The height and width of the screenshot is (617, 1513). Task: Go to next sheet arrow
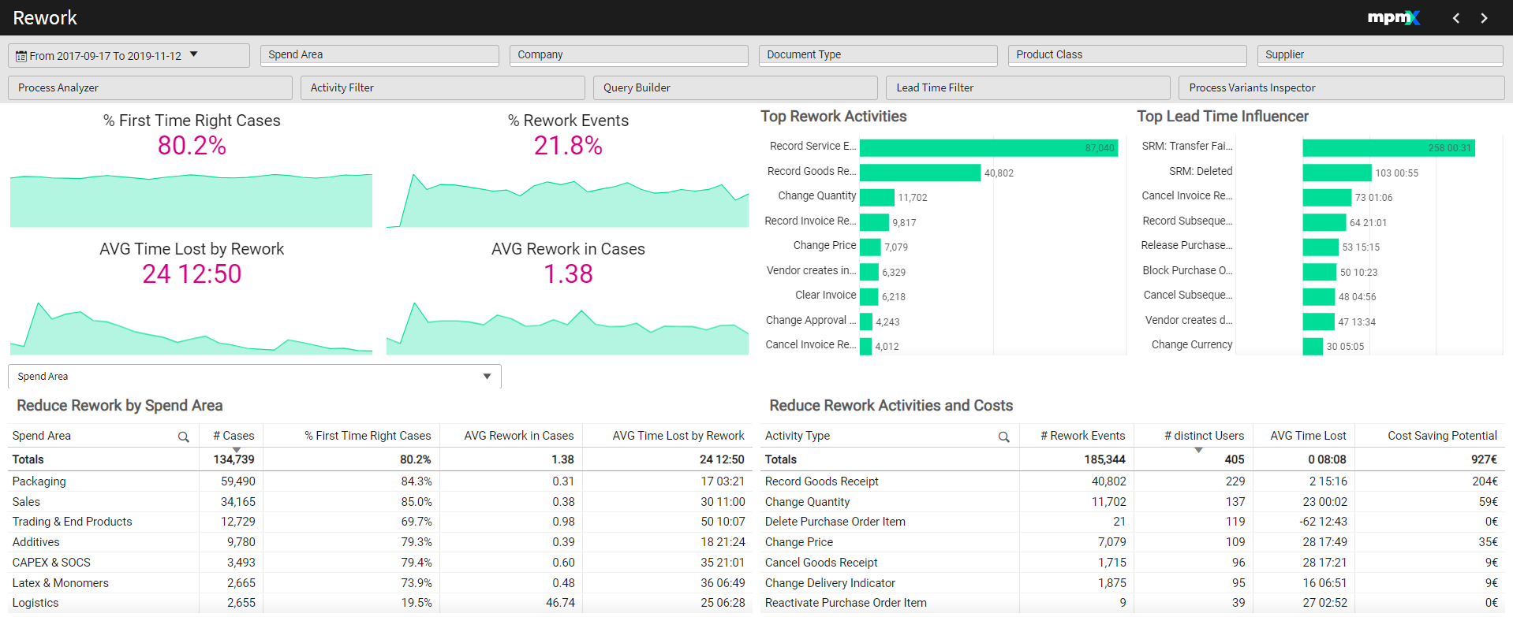(x=1484, y=18)
